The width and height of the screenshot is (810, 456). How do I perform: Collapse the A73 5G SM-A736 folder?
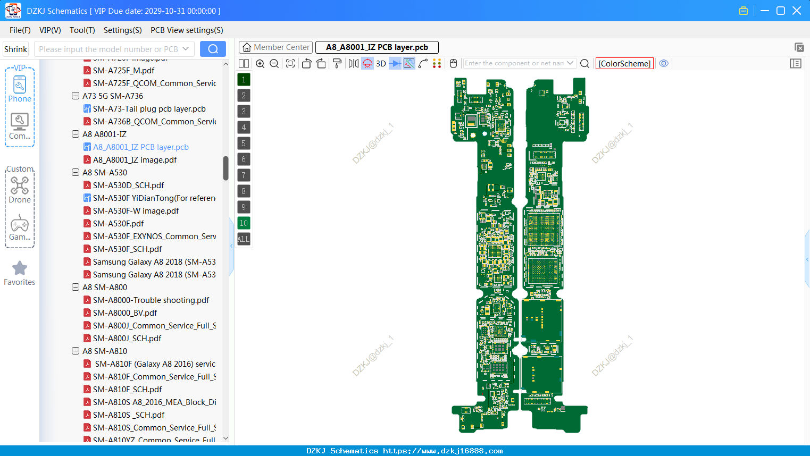click(76, 96)
